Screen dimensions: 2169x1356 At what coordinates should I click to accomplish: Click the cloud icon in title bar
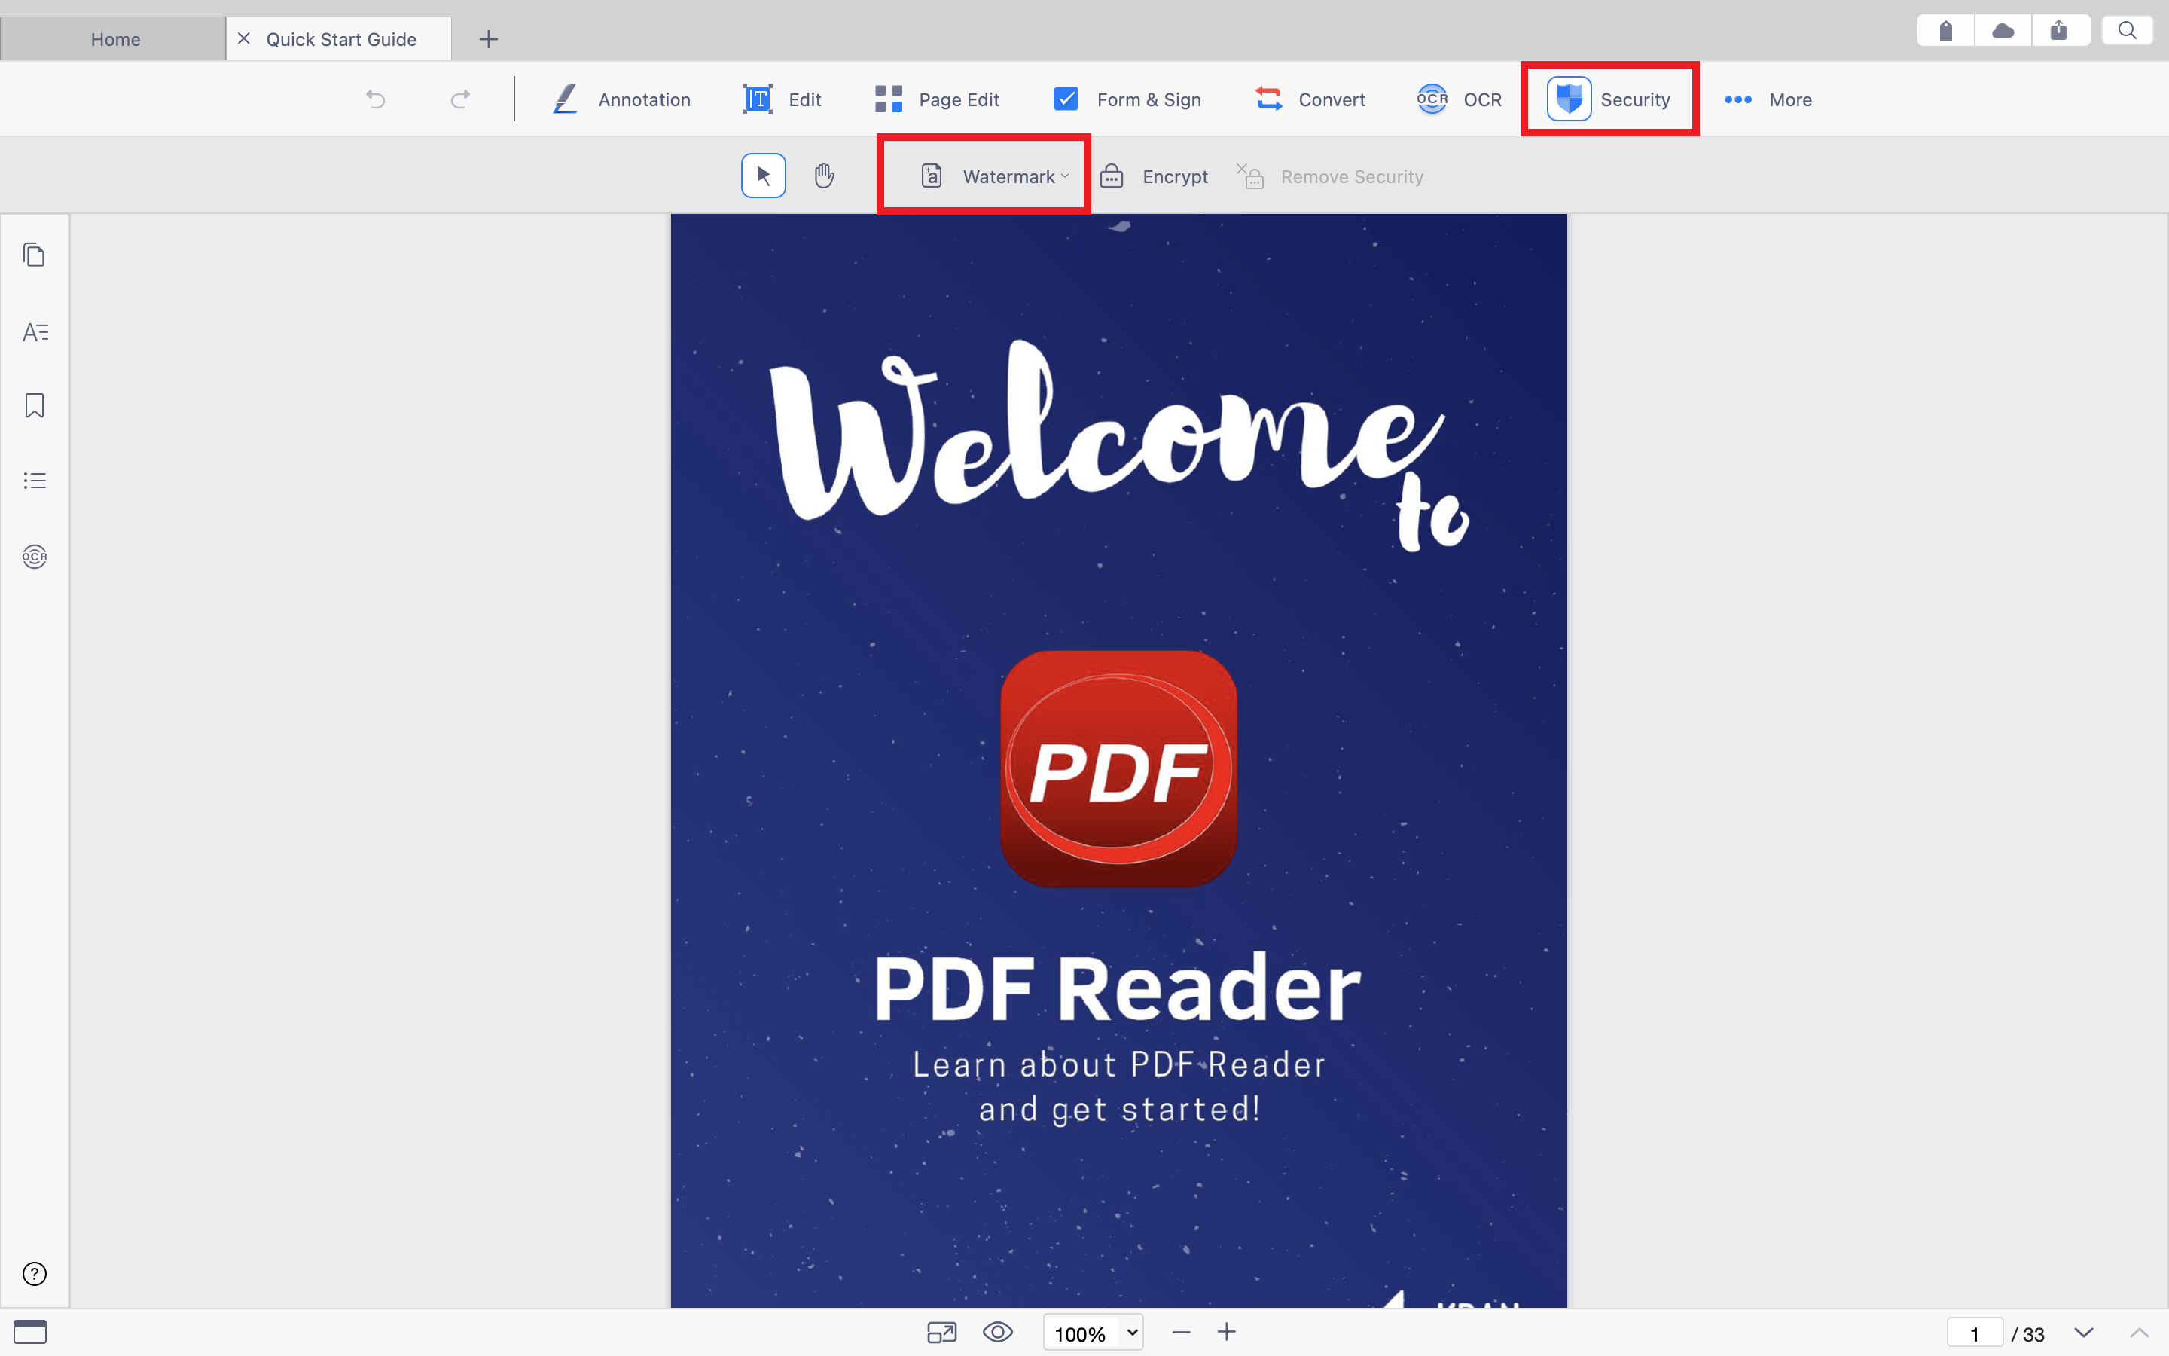pyautogui.click(x=2003, y=30)
